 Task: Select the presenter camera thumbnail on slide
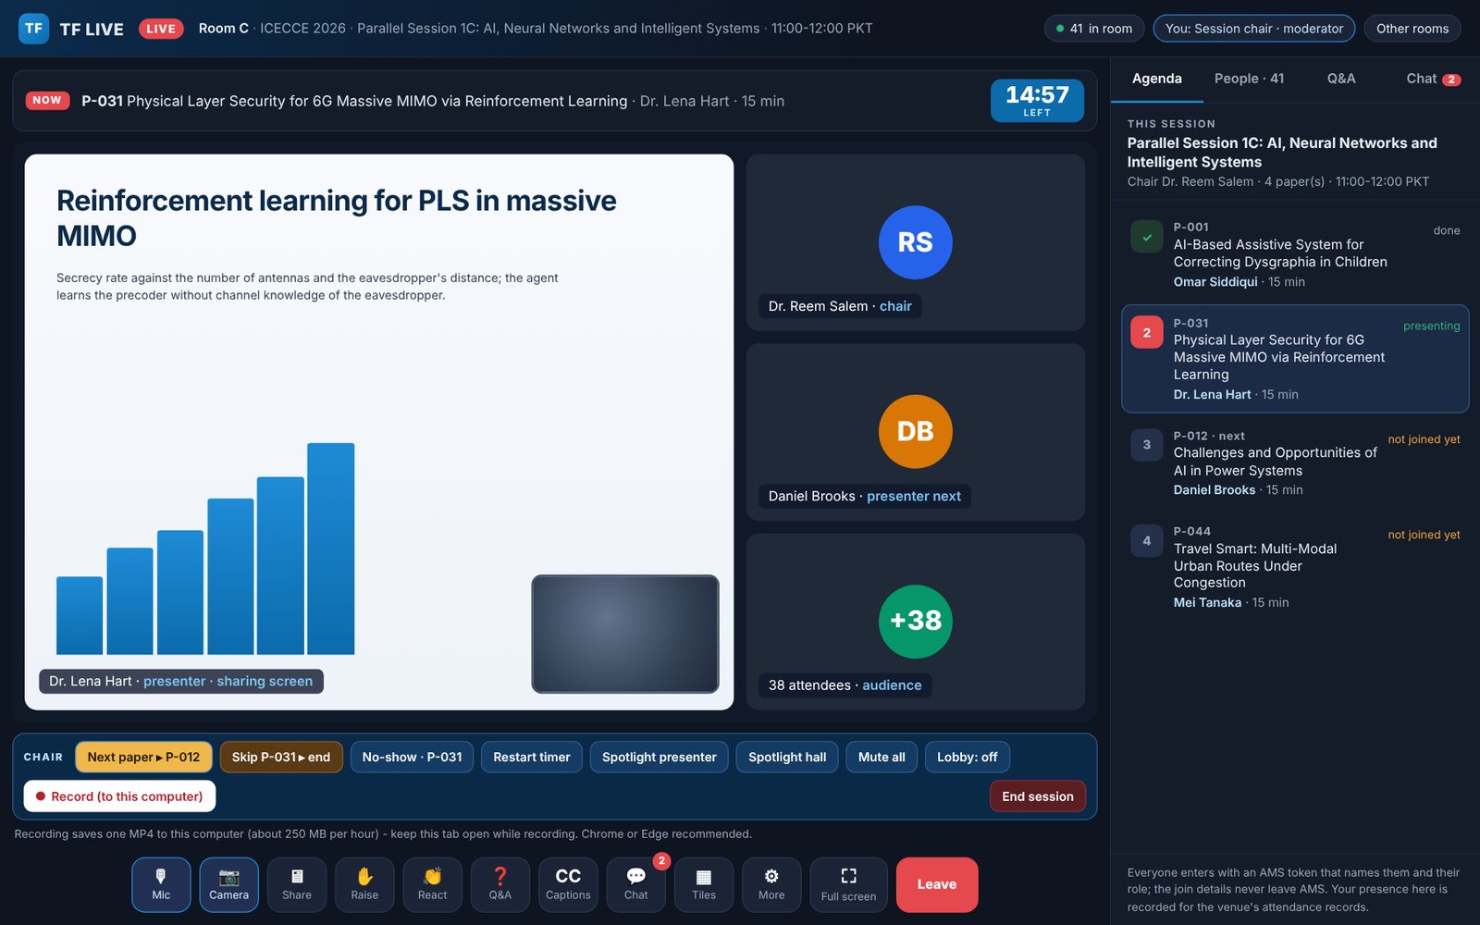625,634
